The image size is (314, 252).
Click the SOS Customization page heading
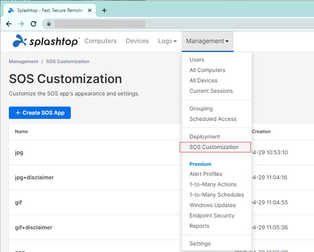65,78
